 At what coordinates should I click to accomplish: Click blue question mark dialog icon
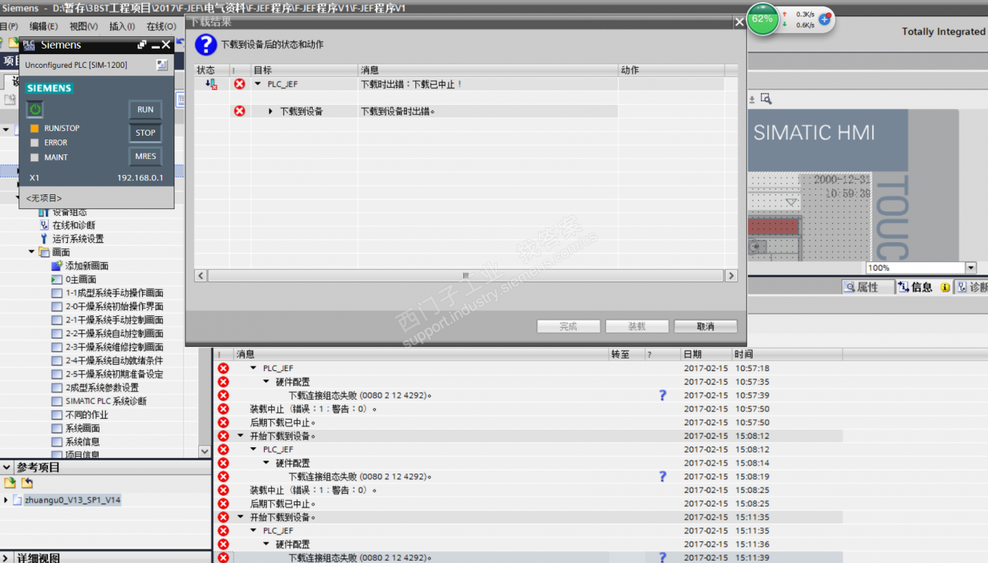[205, 45]
